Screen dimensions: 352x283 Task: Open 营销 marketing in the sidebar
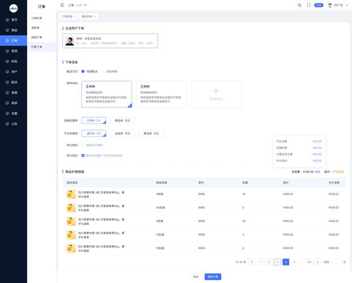[14, 51]
